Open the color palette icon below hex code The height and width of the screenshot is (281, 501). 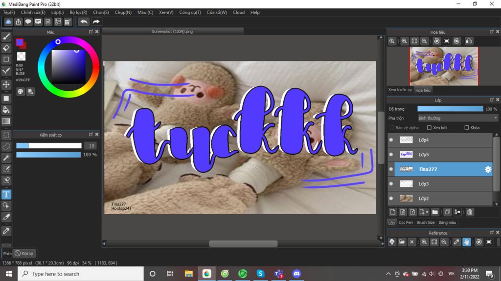[21, 92]
